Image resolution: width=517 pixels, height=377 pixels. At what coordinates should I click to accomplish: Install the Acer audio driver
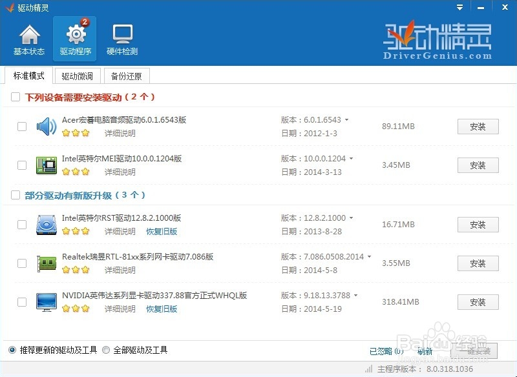478,127
